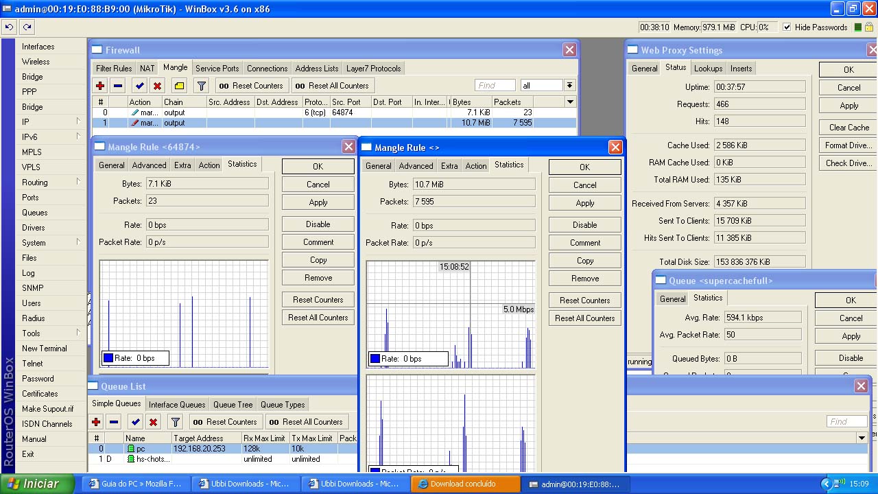Click the filter funnel in Firewall toolbar
Screen dimensions: 878x494
(x=201, y=86)
